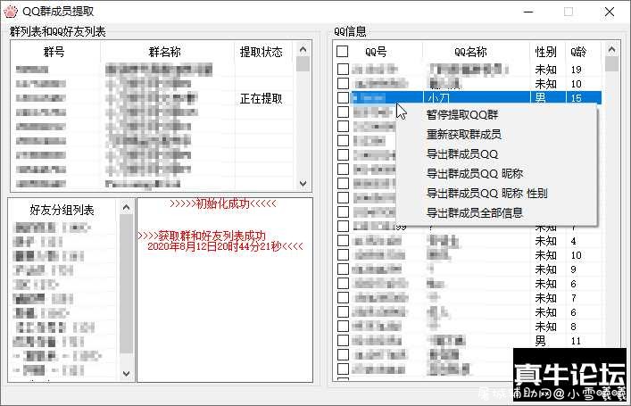631x406 pixels.
Task: Select the 小刀 name cell
Action: [x=438, y=98]
